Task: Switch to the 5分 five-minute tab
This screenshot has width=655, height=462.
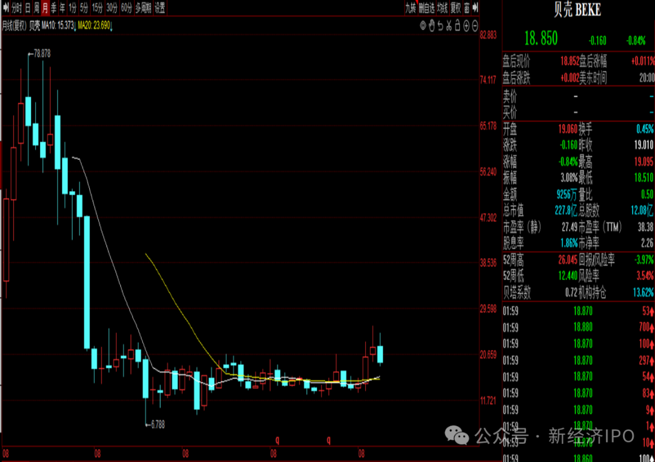Action: click(84, 8)
